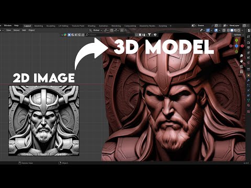Toggle viewport gizmos display
Viewport: 251px width, 188px height.
click(208, 30)
